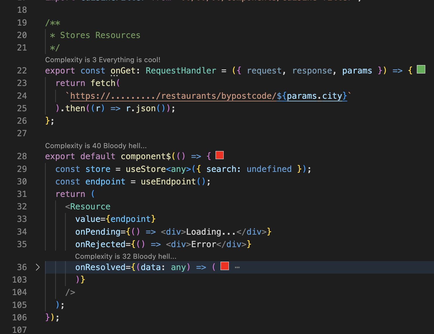Screen dimensions: 434x334
Task: Toggle selection of line number 36
Action: click(22, 267)
